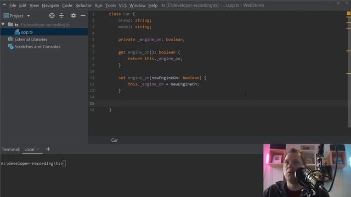The image size is (351, 197).
Task: Open Project panel settings gear
Action: (73, 15)
